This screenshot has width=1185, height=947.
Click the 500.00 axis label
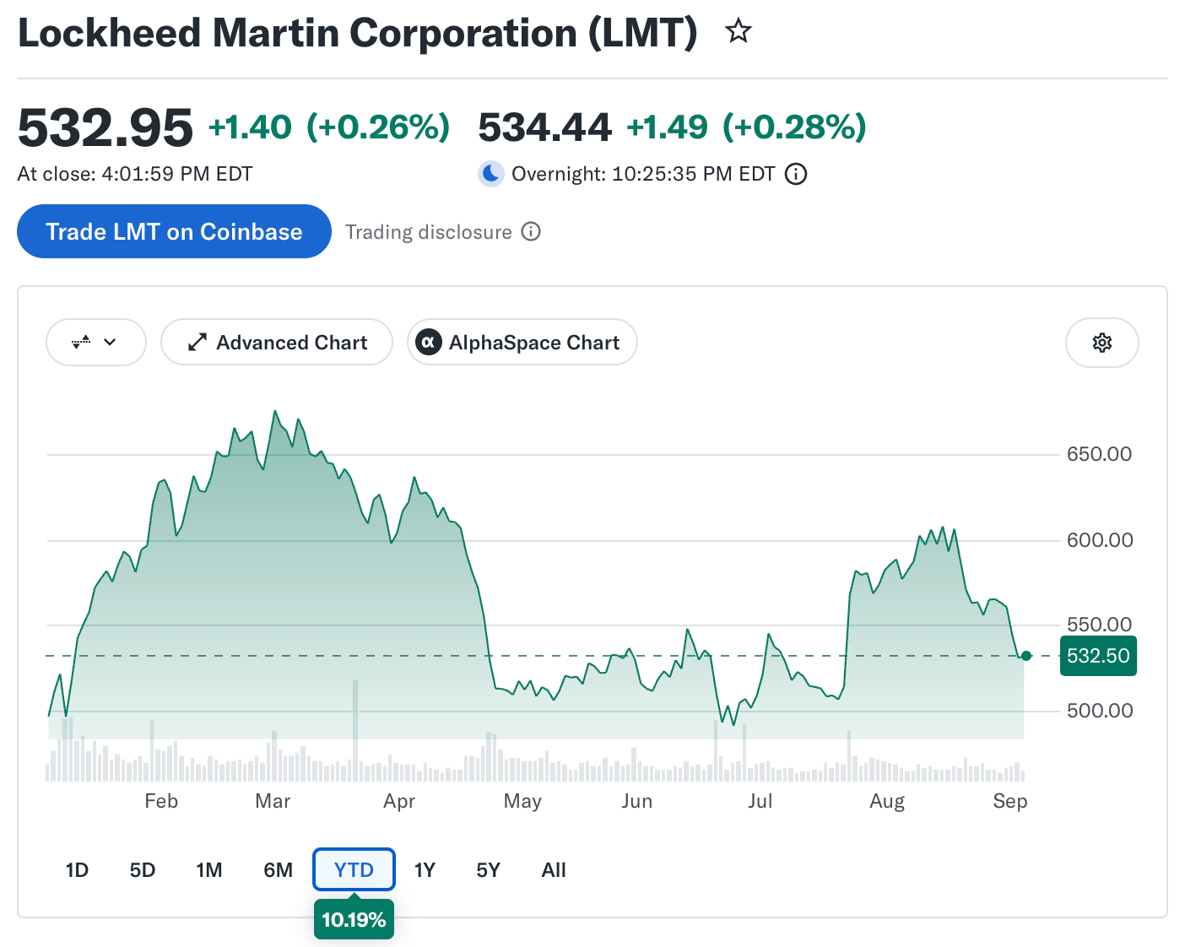coord(1100,711)
